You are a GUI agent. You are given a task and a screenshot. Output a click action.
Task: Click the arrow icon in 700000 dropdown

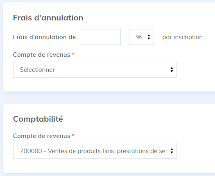172,151
